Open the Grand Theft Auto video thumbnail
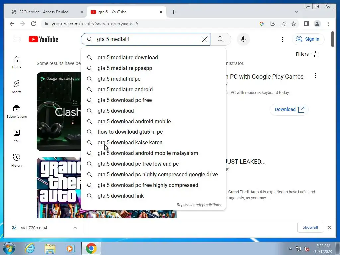 coord(58,188)
